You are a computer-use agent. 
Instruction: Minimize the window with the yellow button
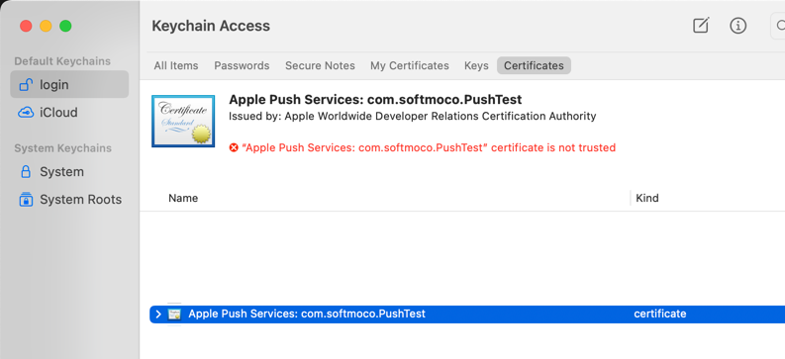point(46,26)
